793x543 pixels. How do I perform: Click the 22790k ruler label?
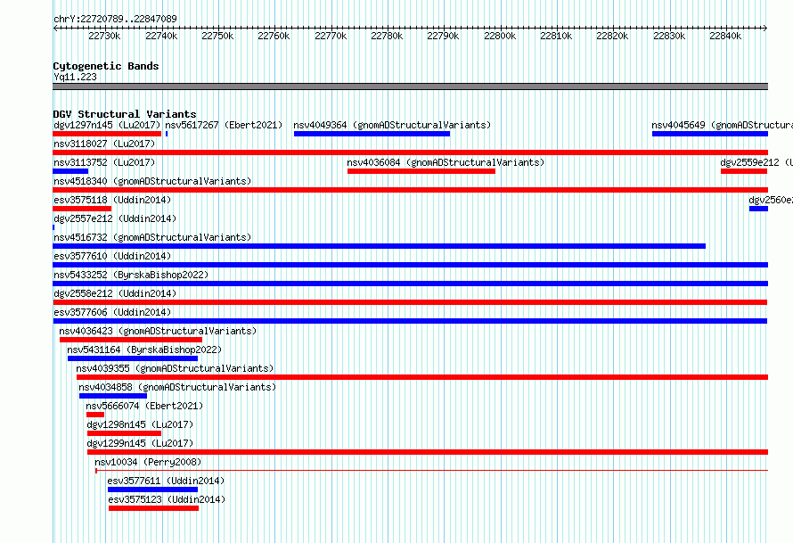click(x=443, y=36)
